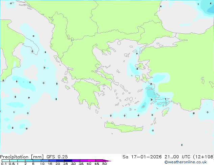
Task: Select legend swatch between 30 and 35
Action: [76, 161]
